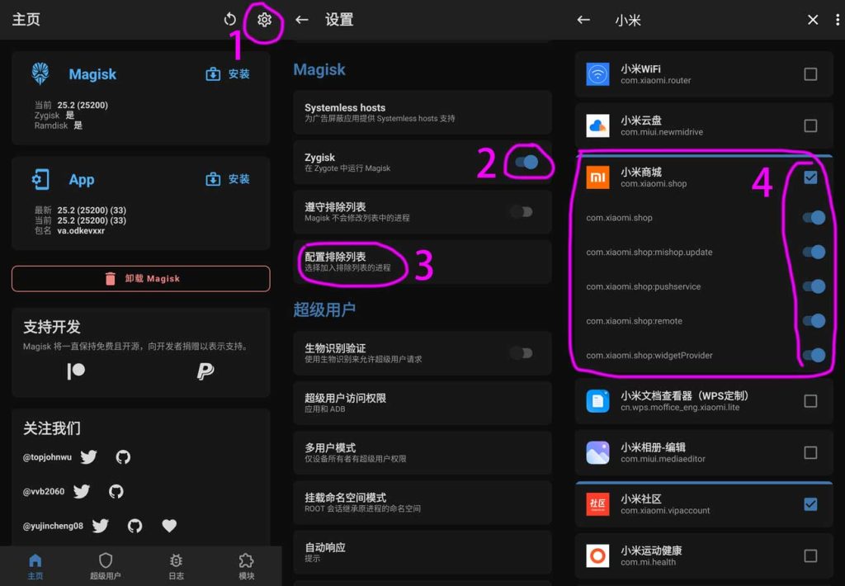This screenshot has width=845, height=586.
Task: Tap the reboot/refresh arrow icon
Action: pos(230,20)
